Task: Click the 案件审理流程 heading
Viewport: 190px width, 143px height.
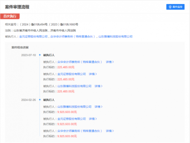Action: [17, 7]
